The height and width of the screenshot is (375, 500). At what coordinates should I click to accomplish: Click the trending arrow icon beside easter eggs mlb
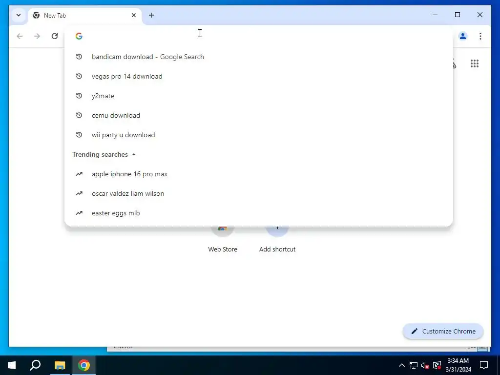coord(79,213)
